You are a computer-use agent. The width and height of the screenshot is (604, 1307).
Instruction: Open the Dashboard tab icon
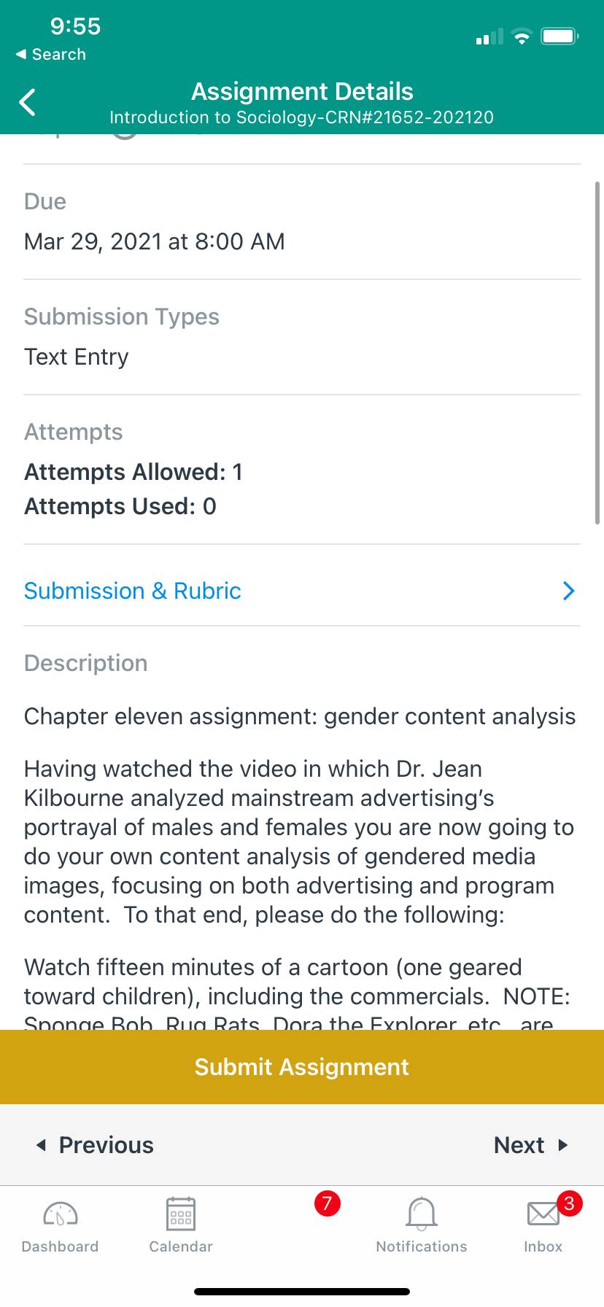tap(61, 1214)
